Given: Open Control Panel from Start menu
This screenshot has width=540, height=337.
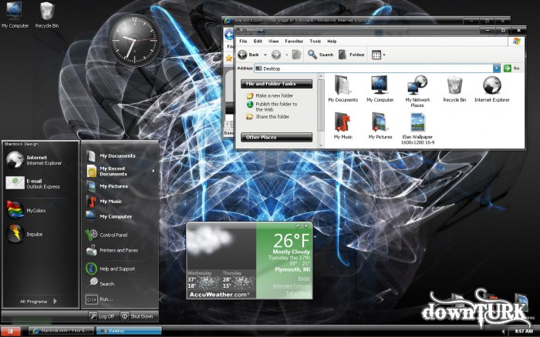Looking at the screenshot, I should (106, 235).
